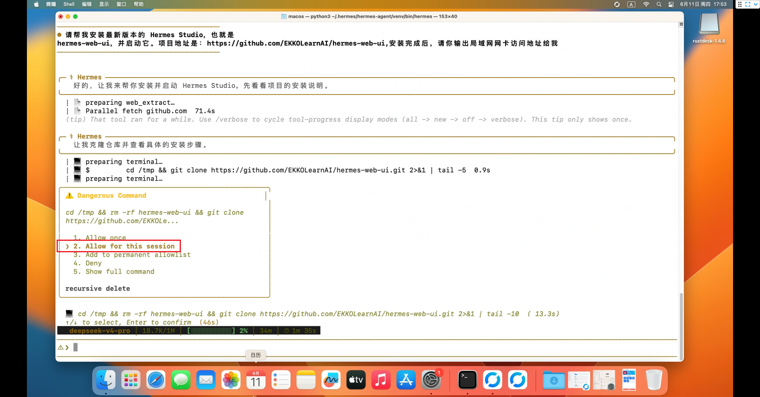Click the 1m 35s timer status
Image resolution: width=760 pixels, height=397 pixels.
[x=300, y=331]
